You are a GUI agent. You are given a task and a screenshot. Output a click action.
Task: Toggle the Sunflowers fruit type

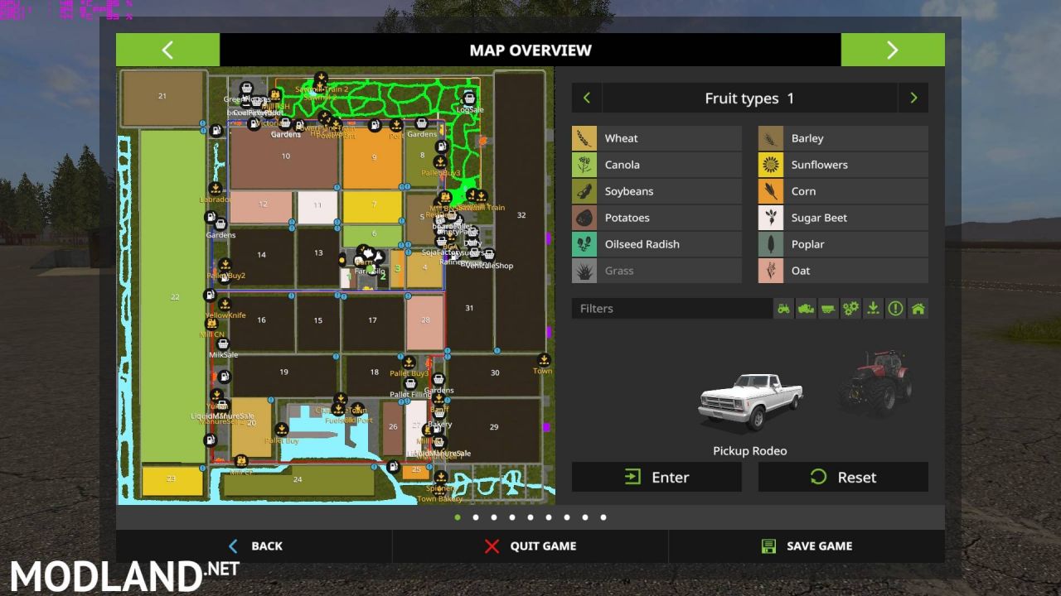[843, 165]
